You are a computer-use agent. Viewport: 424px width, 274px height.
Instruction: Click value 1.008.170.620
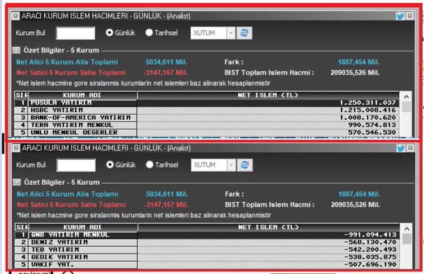(x=368, y=118)
